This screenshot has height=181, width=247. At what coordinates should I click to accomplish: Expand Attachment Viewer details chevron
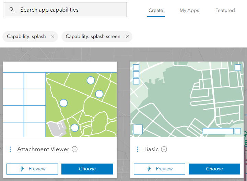75,149
